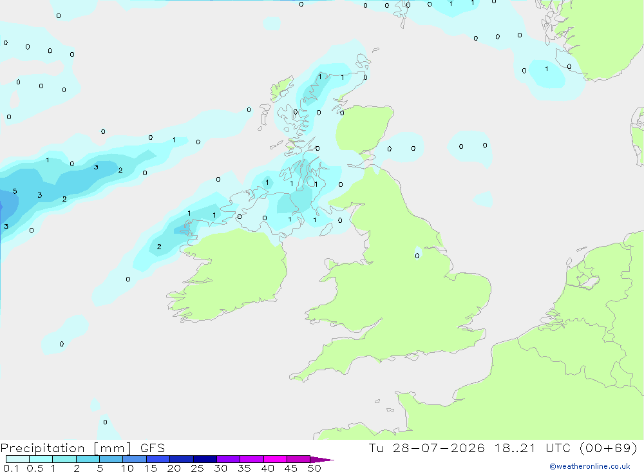This screenshot has height=472, width=644.
Task: Pick the legend swatch between 20 and 25
Action: [x=182, y=459]
